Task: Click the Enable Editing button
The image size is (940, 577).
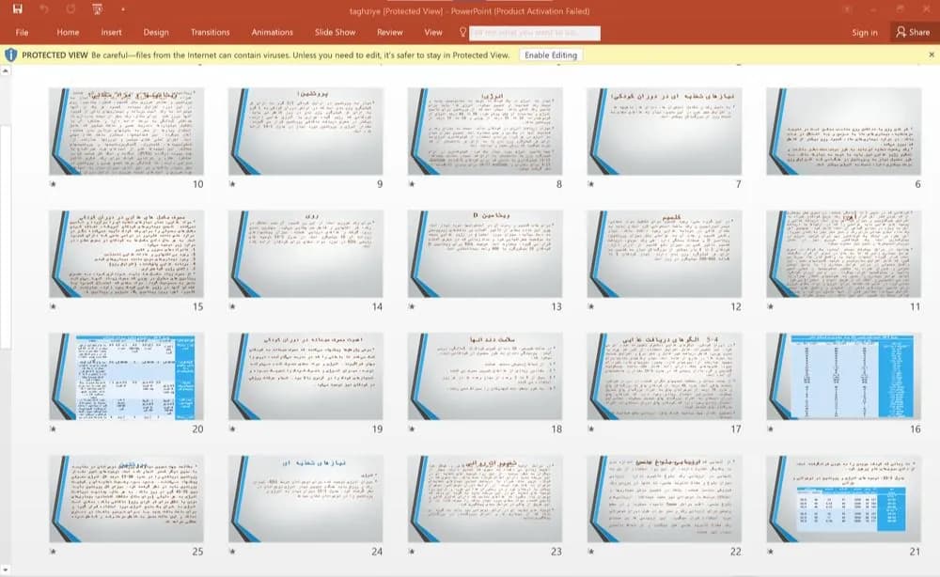Action: pyautogui.click(x=551, y=55)
